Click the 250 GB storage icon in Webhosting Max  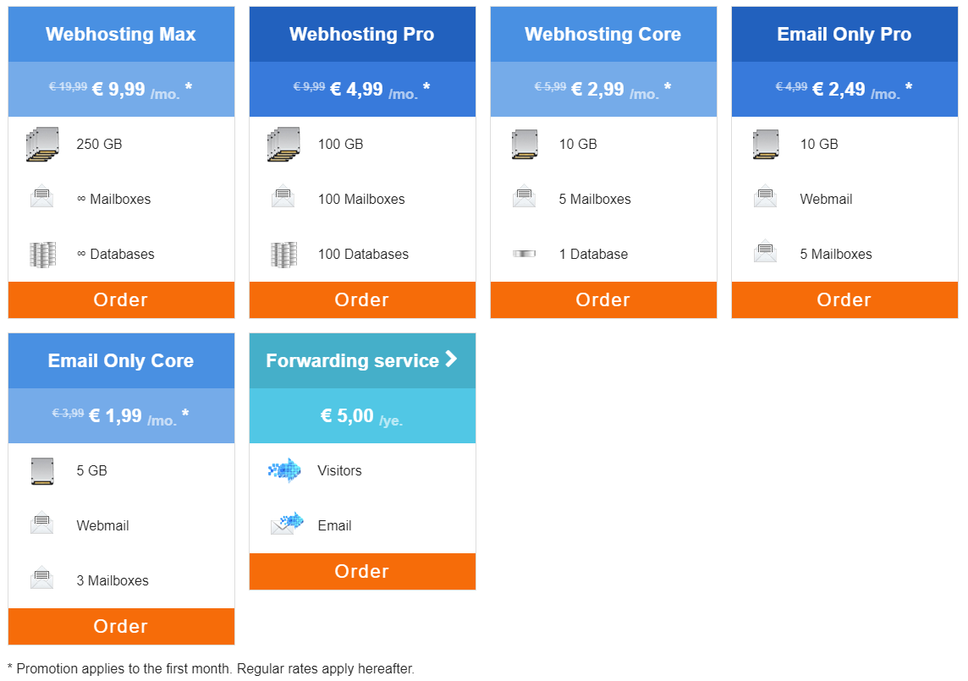42,144
